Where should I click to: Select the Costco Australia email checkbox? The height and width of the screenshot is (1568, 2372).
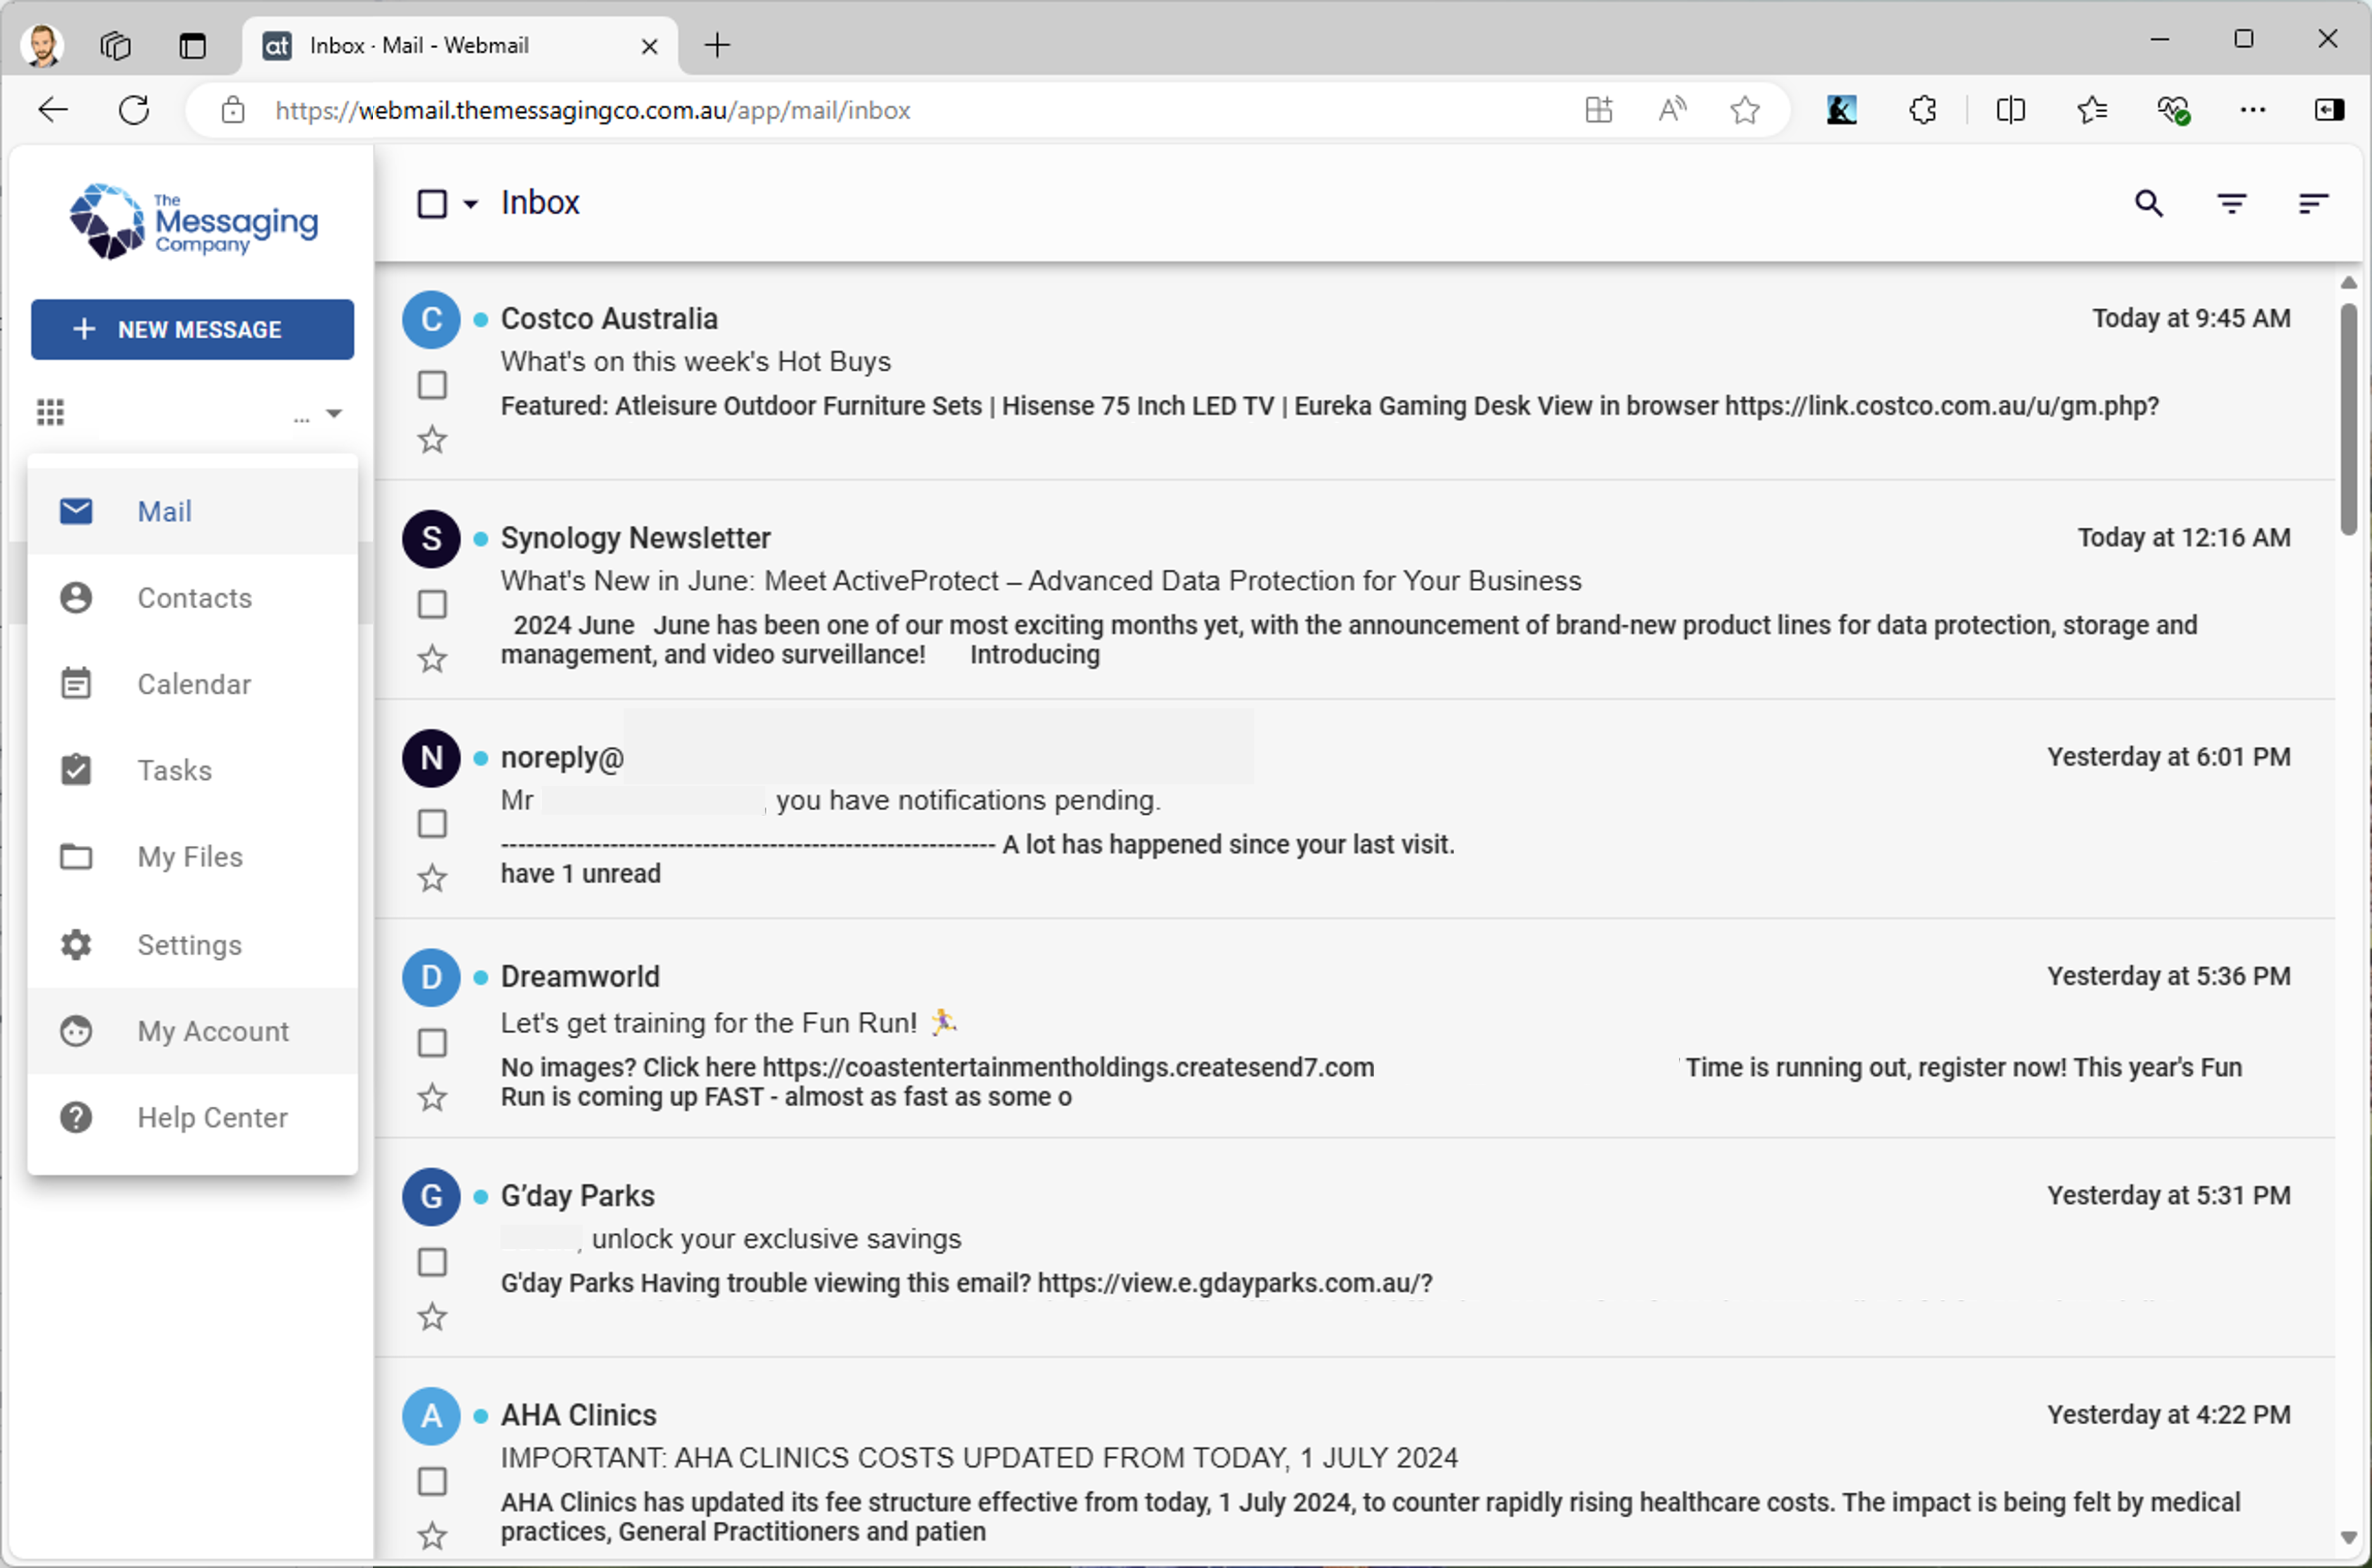tap(431, 385)
